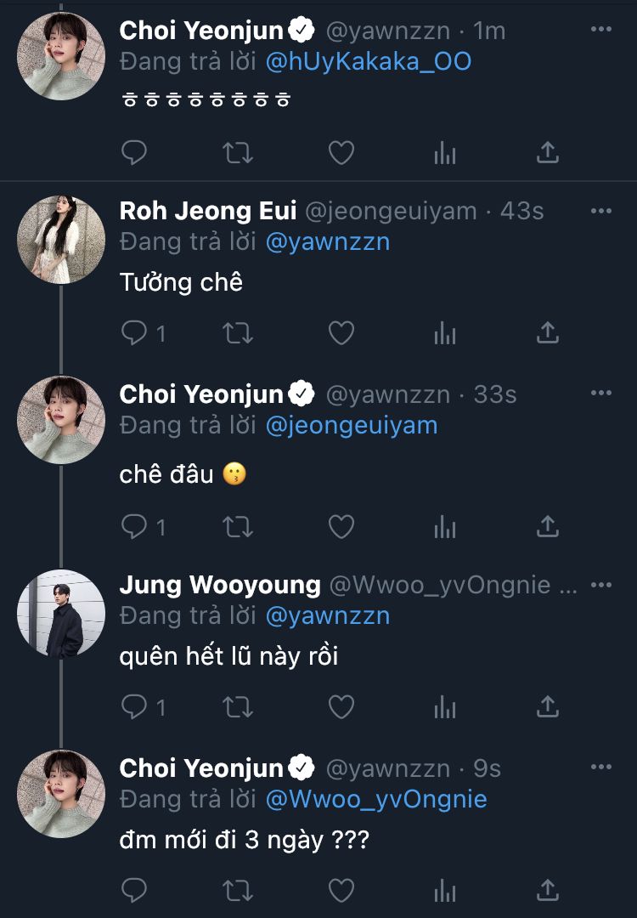The image size is (637, 918).
Task: Open Roh Jeong Eui's profile picture
Action: pyautogui.click(x=61, y=238)
